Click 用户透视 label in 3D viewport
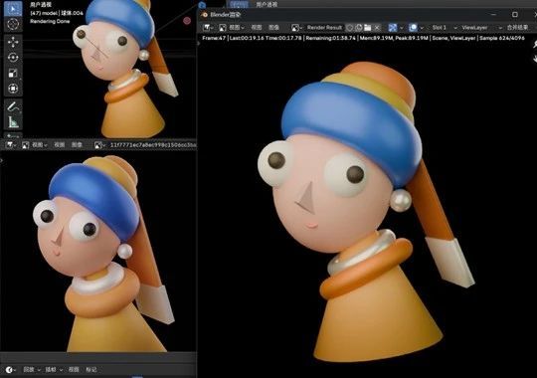537x378 pixels. (41, 5)
